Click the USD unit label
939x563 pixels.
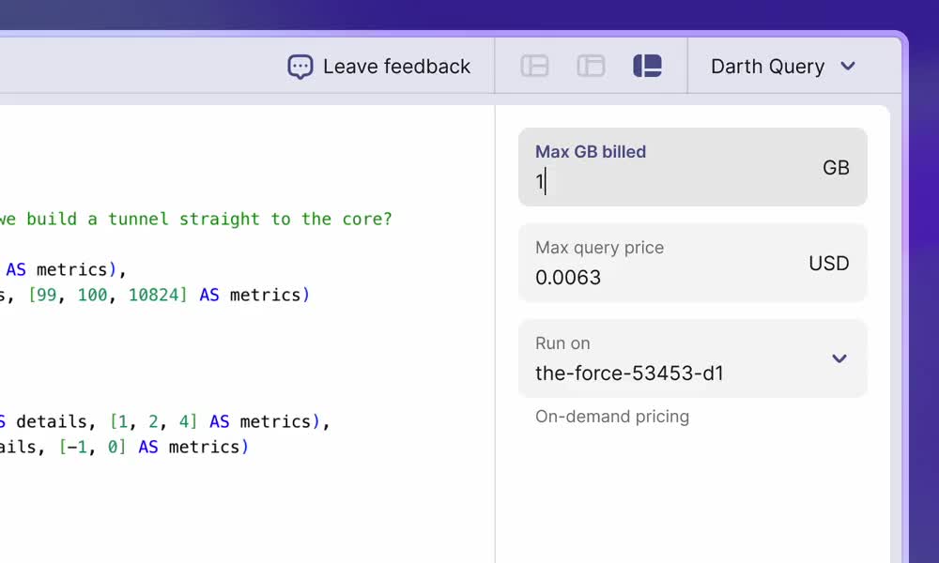(828, 264)
